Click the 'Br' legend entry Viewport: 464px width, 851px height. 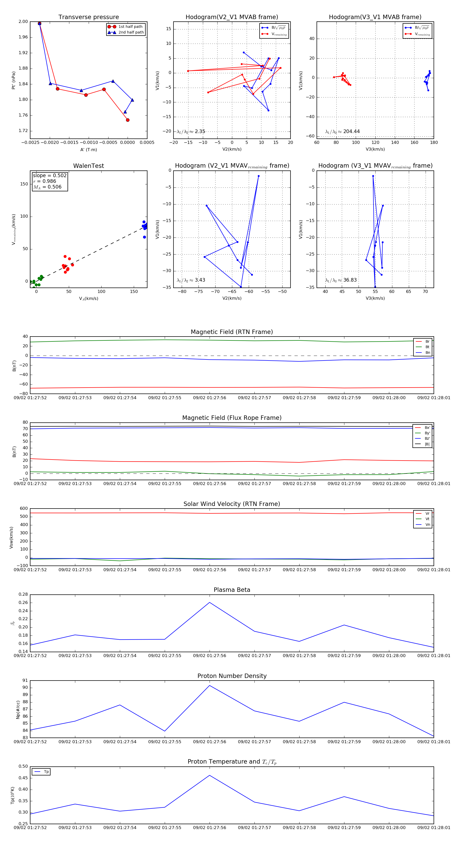(x=423, y=342)
